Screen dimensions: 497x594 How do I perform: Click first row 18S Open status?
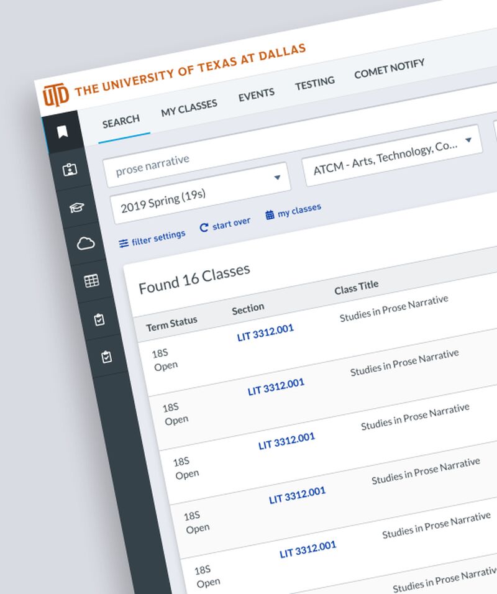coord(165,360)
